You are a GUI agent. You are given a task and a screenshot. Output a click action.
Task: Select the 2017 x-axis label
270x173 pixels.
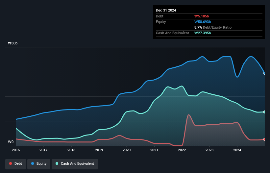[x=43, y=150]
